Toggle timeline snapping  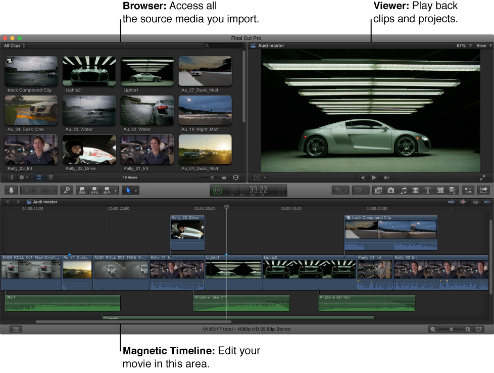487,202
